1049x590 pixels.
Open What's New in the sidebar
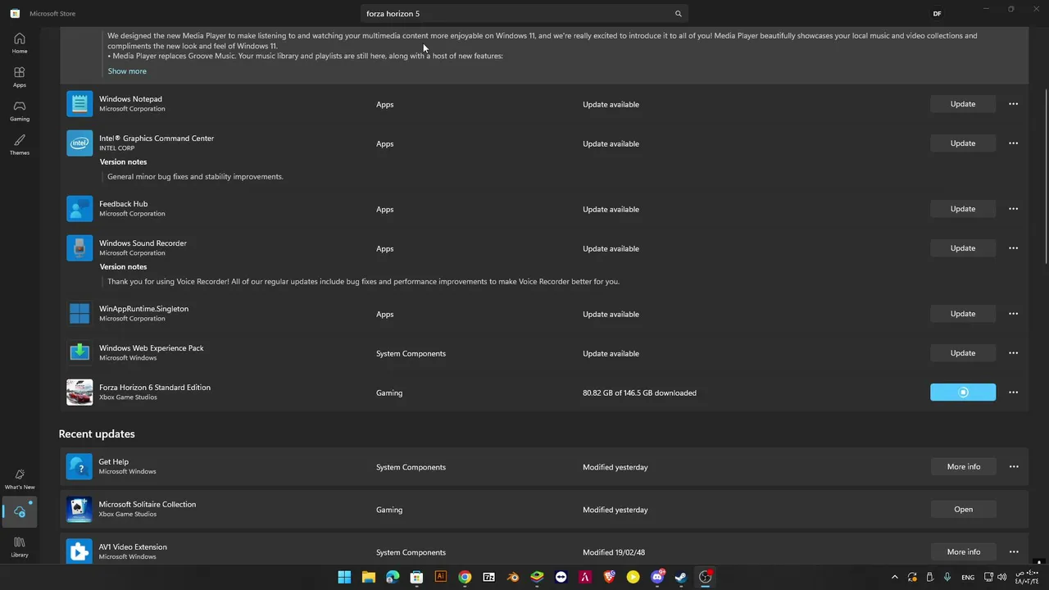tap(20, 479)
